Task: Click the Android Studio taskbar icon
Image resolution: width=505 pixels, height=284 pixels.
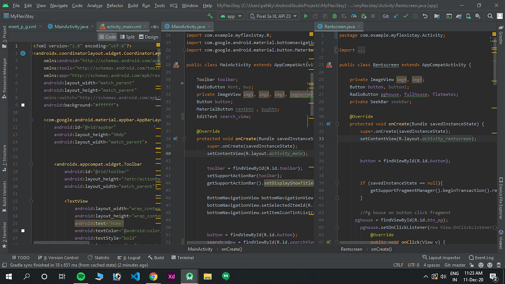Action: (189, 276)
